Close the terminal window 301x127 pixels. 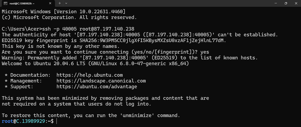[x=296, y=3]
